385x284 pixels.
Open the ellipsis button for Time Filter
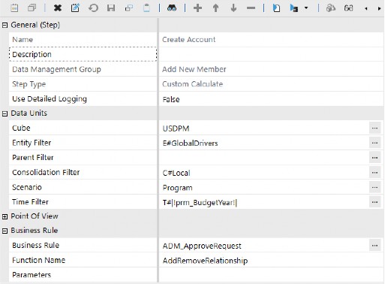tap(374, 202)
